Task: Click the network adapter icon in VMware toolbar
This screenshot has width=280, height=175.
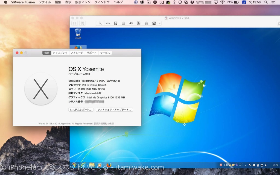Action: coord(108,23)
